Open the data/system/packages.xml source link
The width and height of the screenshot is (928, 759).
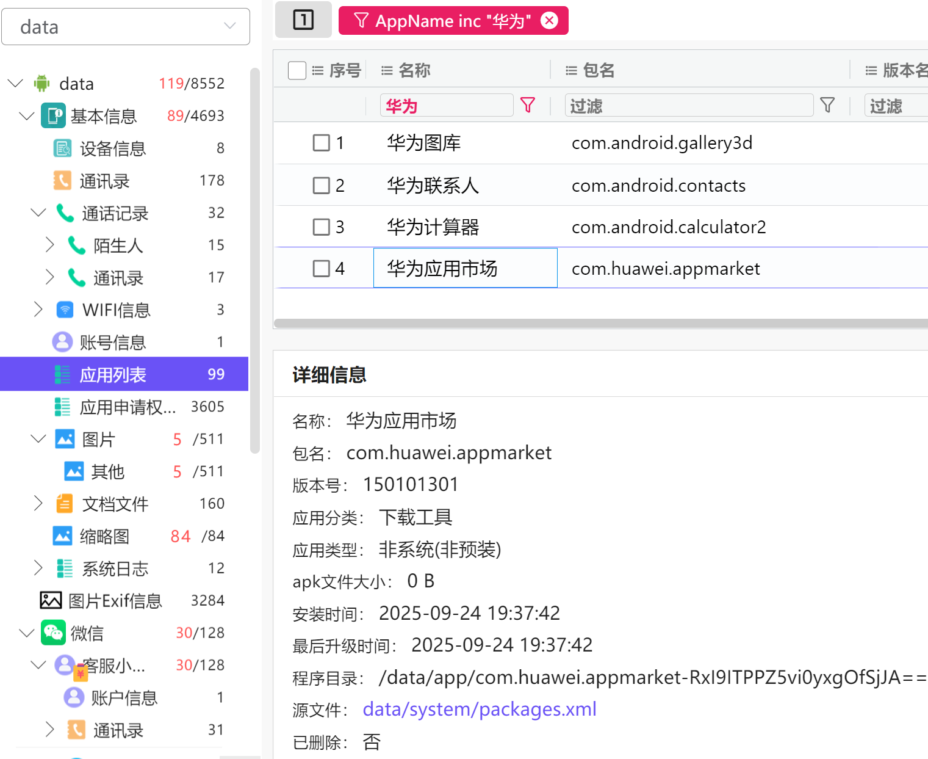tap(479, 709)
